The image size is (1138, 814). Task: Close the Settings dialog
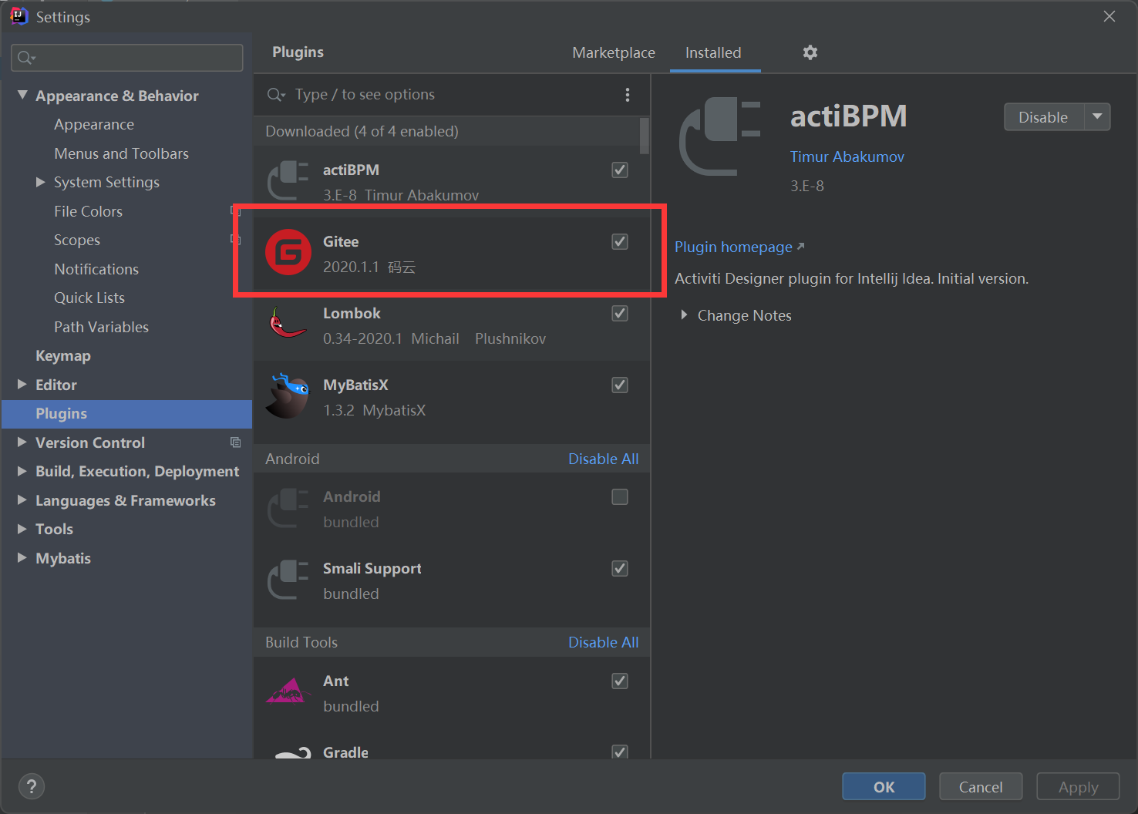(1109, 16)
